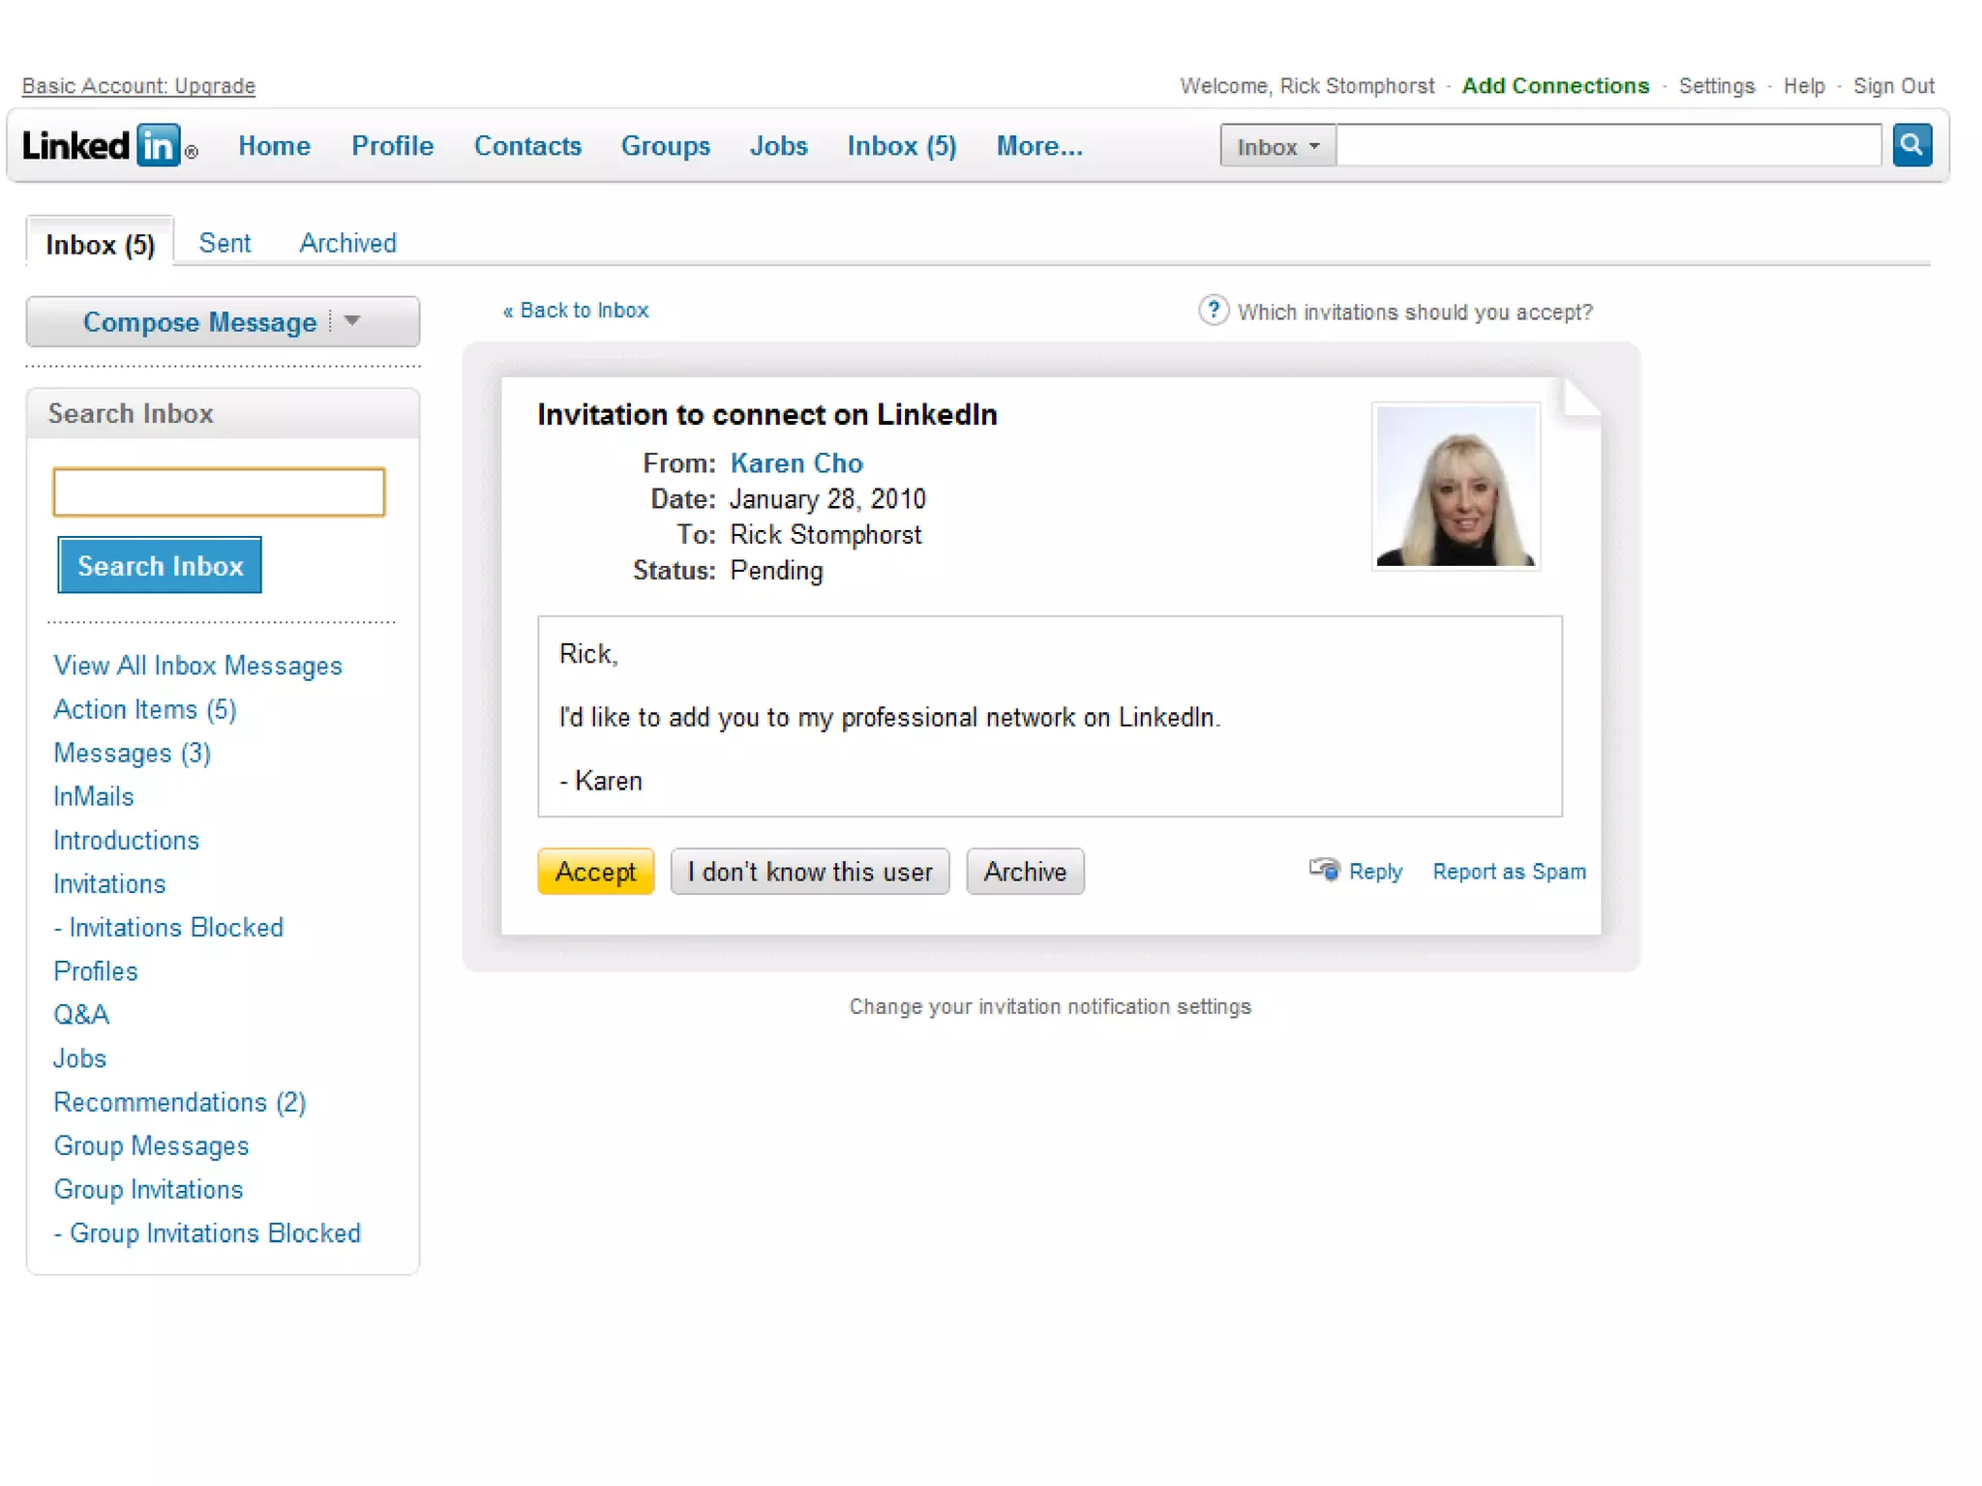Click the question mark help icon

coord(1213,311)
